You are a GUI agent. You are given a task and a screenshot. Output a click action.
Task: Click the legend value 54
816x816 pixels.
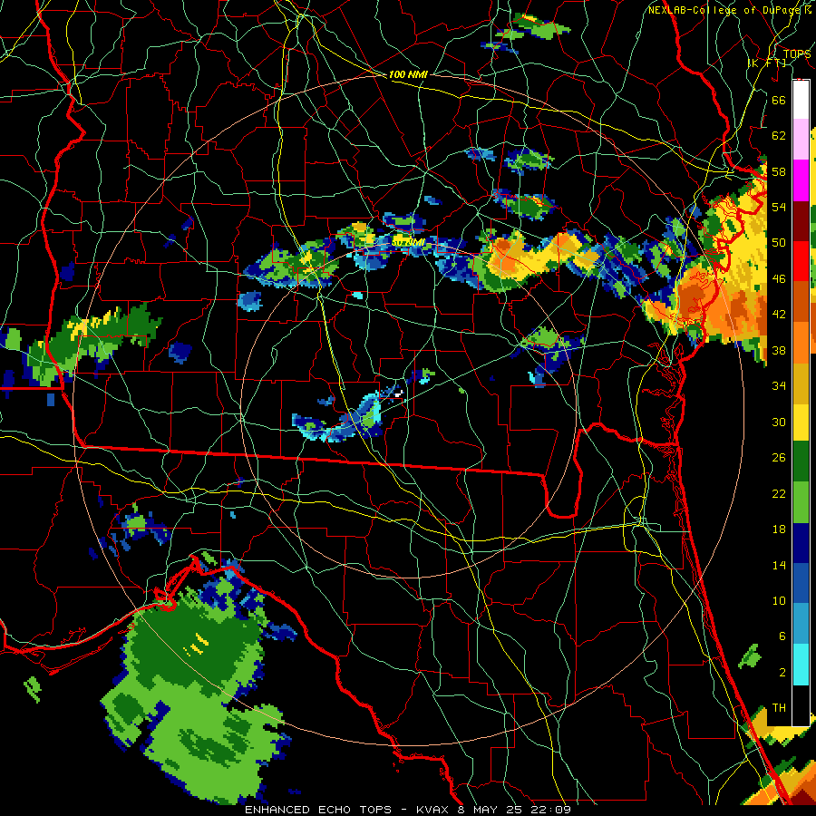tap(779, 207)
